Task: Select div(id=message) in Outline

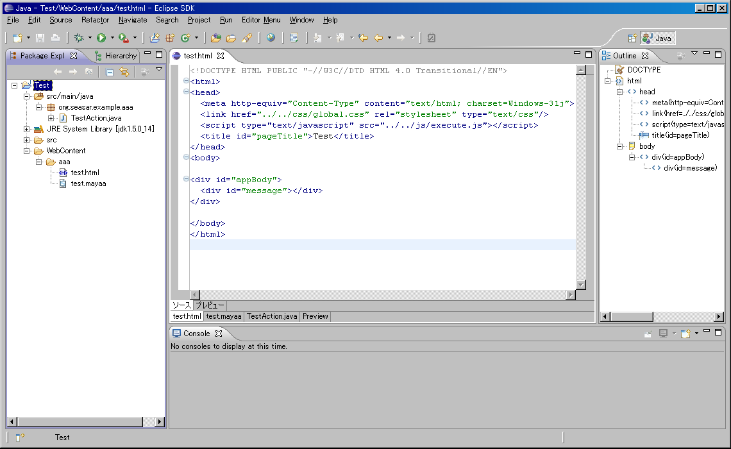Action: tap(690, 168)
